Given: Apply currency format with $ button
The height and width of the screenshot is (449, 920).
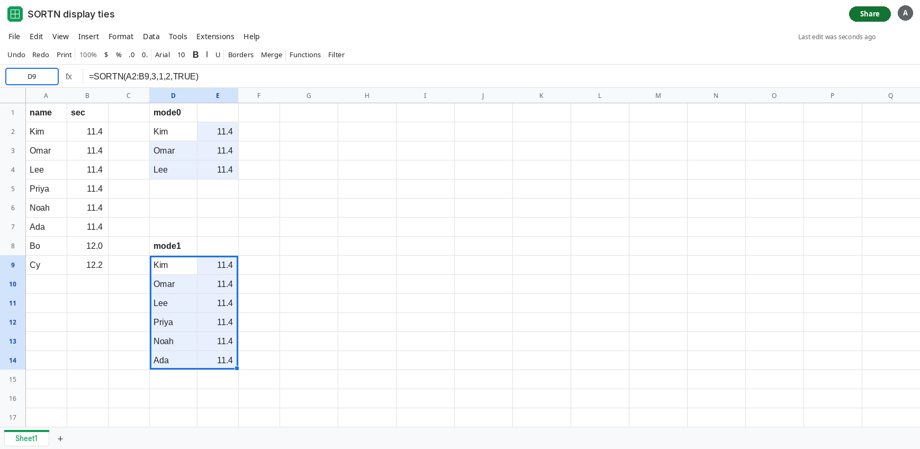Looking at the screenshot, I should coord(106,55).
